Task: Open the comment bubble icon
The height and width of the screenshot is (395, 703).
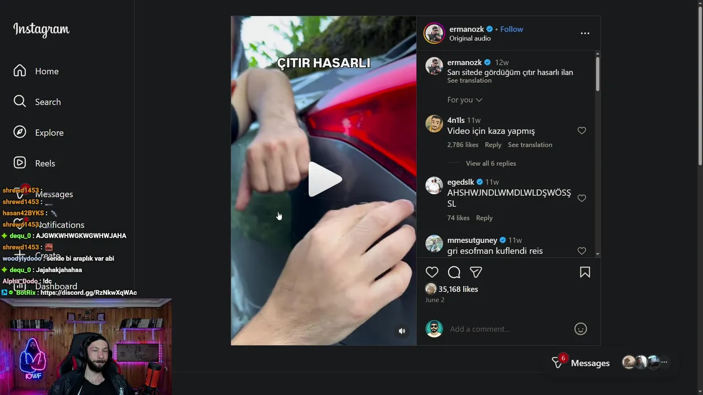Action: click(454, 272)
